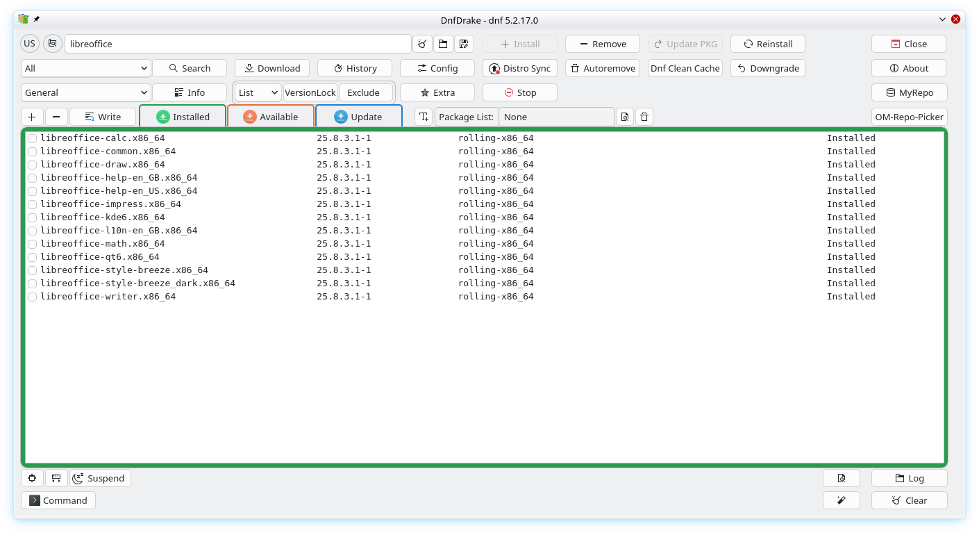The width and height of the screenshot is (979, 535).
Task: Click the document search icon left of Log
Action: (x=841, y=478)
